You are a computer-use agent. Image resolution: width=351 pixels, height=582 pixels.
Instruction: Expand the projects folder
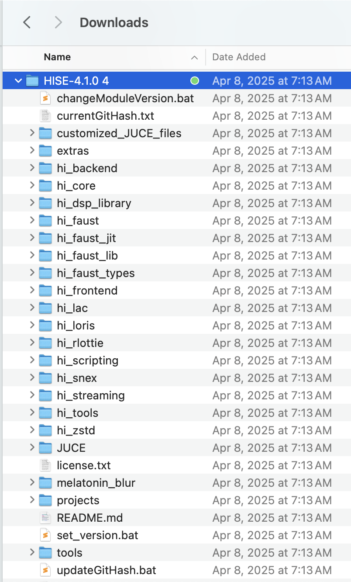point(32,500)
